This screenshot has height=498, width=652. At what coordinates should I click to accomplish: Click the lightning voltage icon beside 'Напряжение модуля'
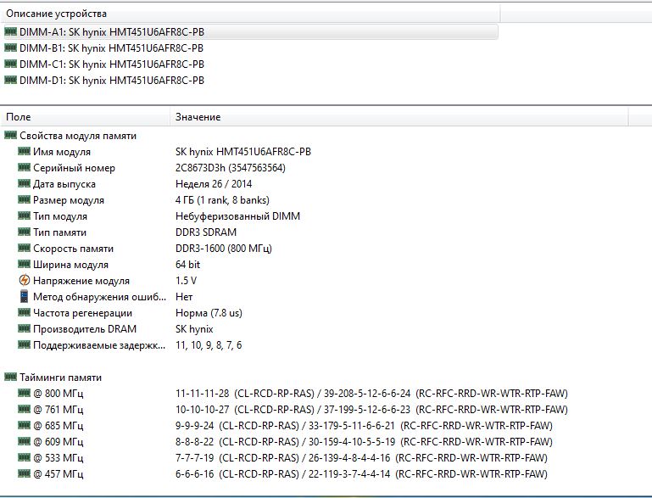25,280
